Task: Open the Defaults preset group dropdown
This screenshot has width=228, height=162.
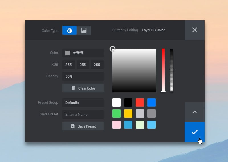Action: (83, 103)
